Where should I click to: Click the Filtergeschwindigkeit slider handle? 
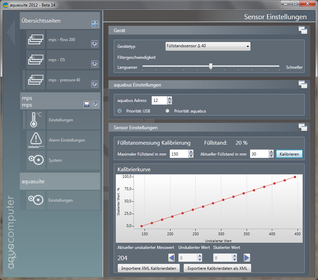(211, 66)
